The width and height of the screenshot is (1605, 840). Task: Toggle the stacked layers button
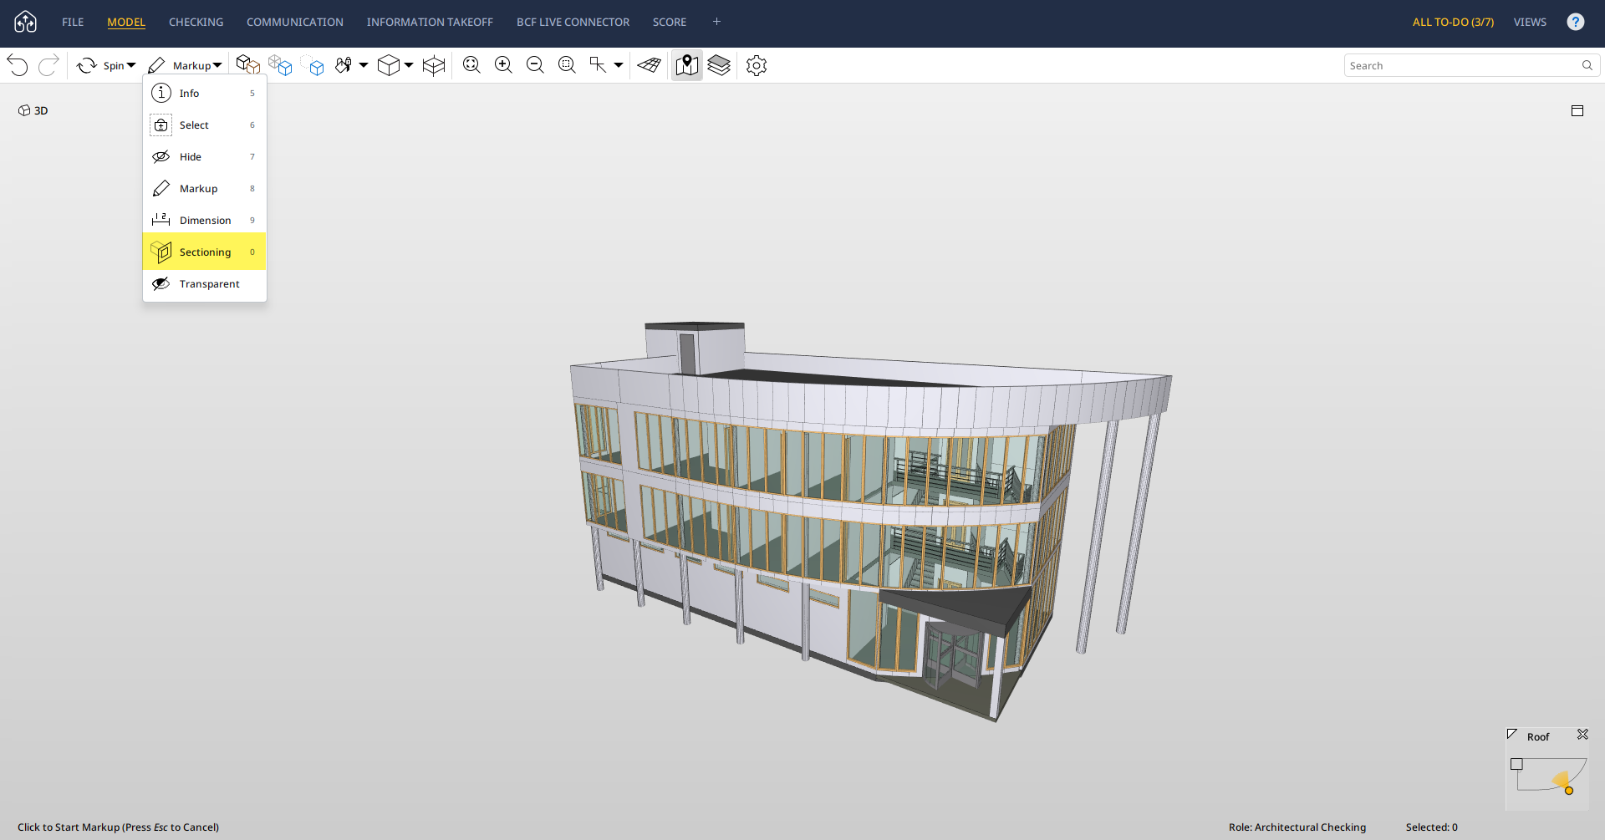pos(719,65)
